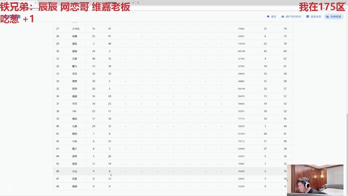Click the name 绵绵 in row 48
Screen dimensions: 348x196
click(x=74, y=186)
